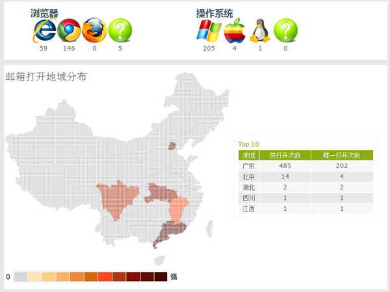Image resolution: width=390 pixels, height=292 pixels.
Task: Click the Chrome count 146
Action: click(69, 48)
